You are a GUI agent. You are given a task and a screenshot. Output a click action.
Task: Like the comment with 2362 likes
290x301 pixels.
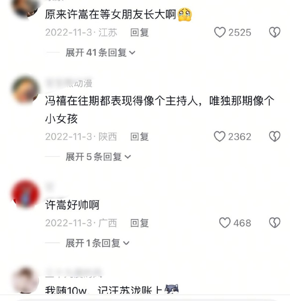[220, 137]
